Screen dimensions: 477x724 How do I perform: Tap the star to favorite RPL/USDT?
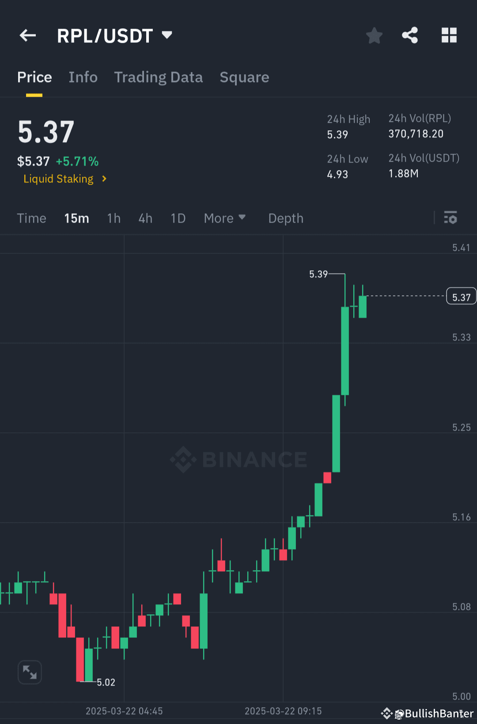point(374,35)
